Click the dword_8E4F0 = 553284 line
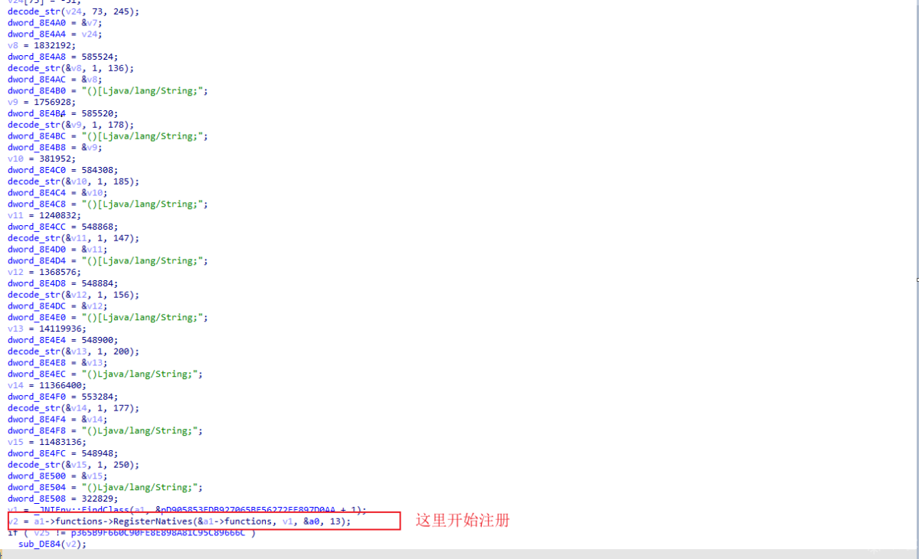The width and height of the screenshot is (919, 559). point(63,397)
